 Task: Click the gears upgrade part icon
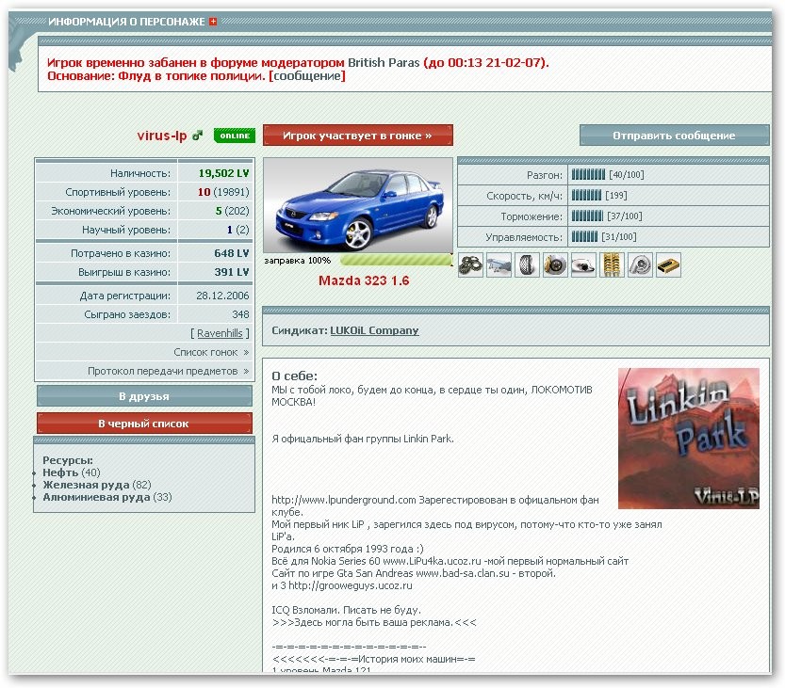click(470, 265)
